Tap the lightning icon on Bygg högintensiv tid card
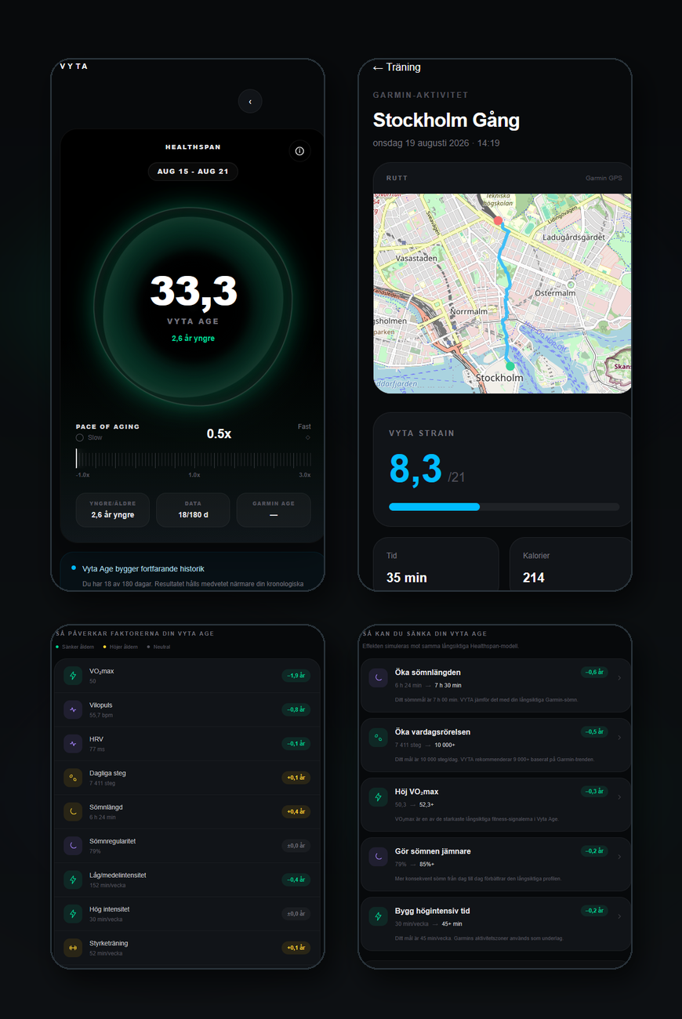The image size is (682, 1019). (379, 916)
